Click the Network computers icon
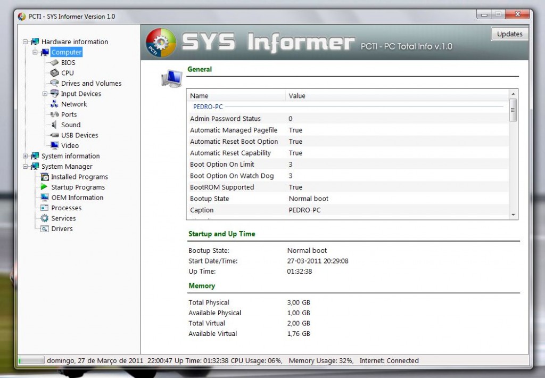This screenshot has height=378, width=545. (x=54, y=104)
